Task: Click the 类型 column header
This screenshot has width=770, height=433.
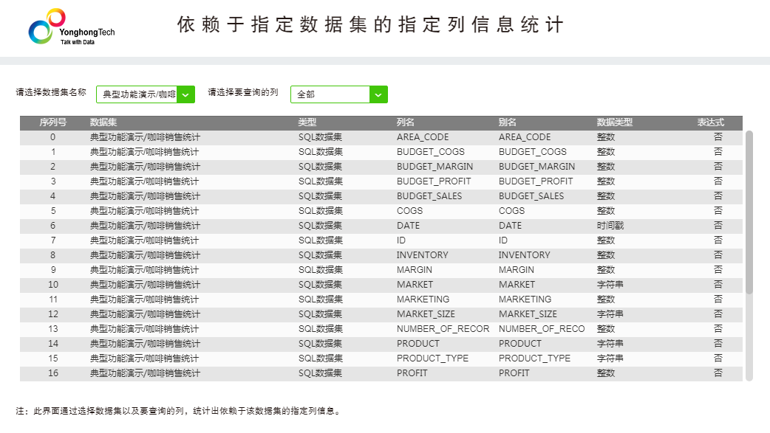Action: (x=307, y=122)
